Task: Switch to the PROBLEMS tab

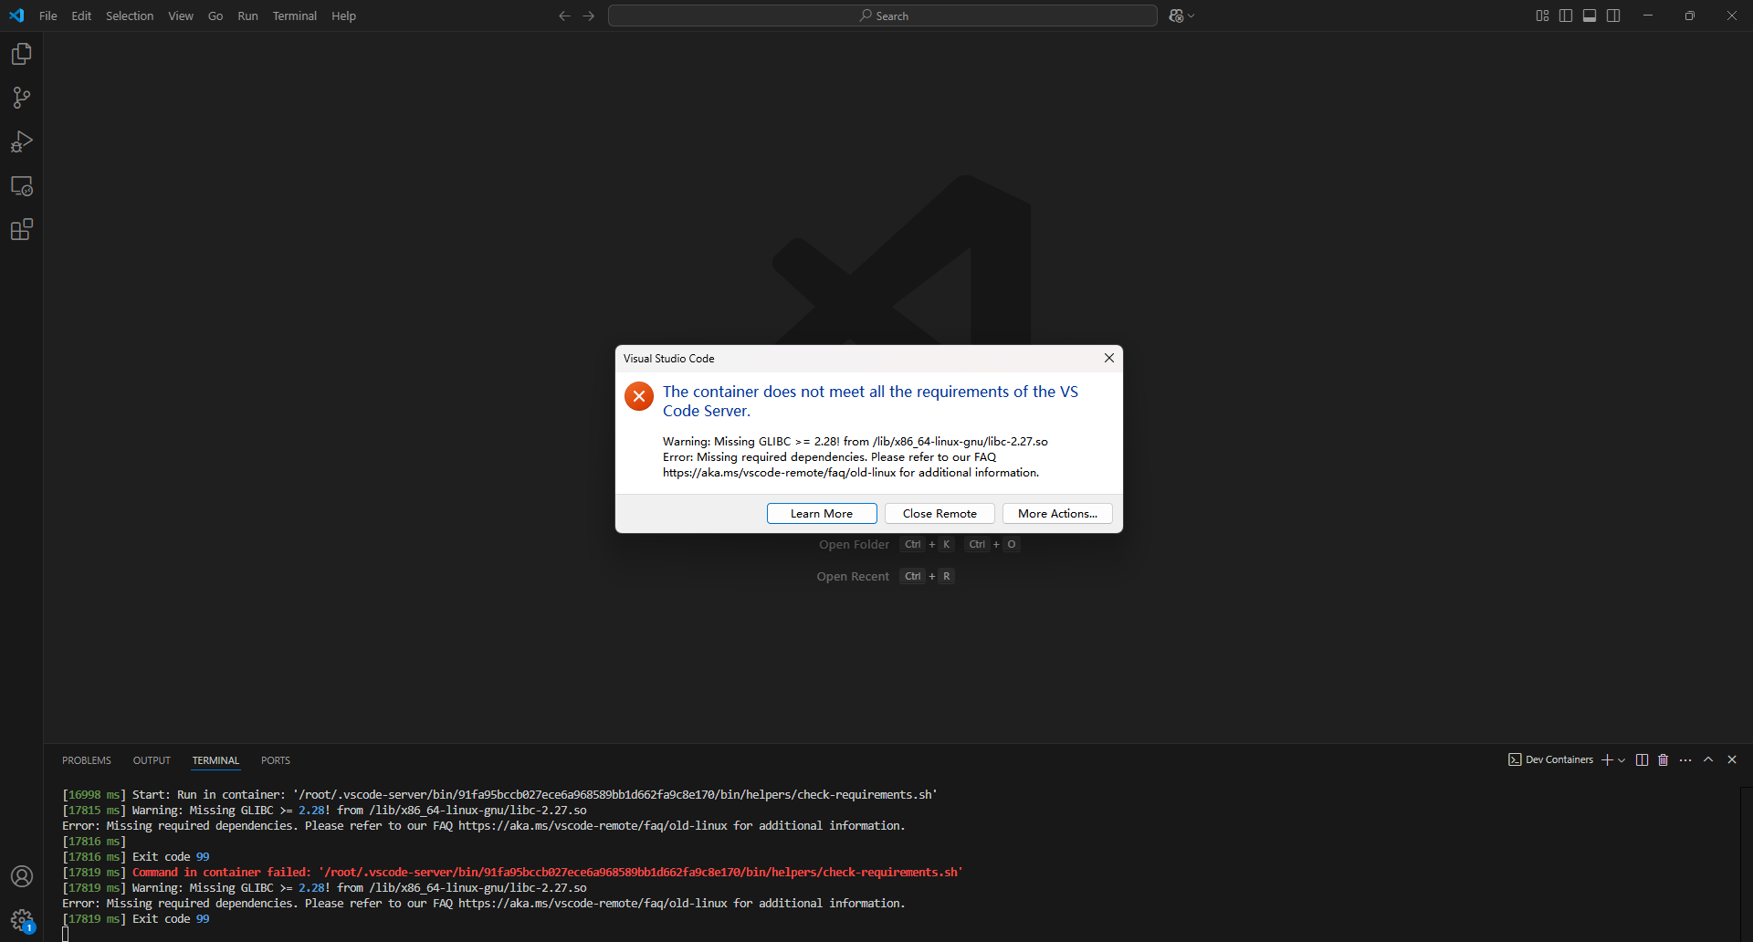Action: click(x=87, y=760)
